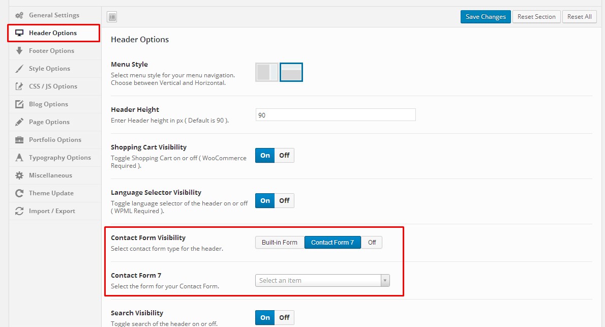The height and width of the screenshot is (327, 605).
Task: Click the Import / Export sync icon
Action: point(19,211)
